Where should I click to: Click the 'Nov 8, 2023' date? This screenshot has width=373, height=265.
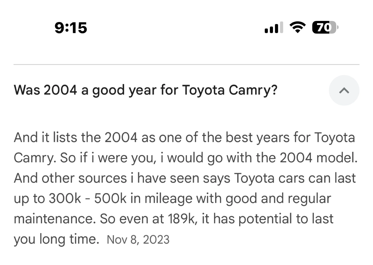pos(138,240)
